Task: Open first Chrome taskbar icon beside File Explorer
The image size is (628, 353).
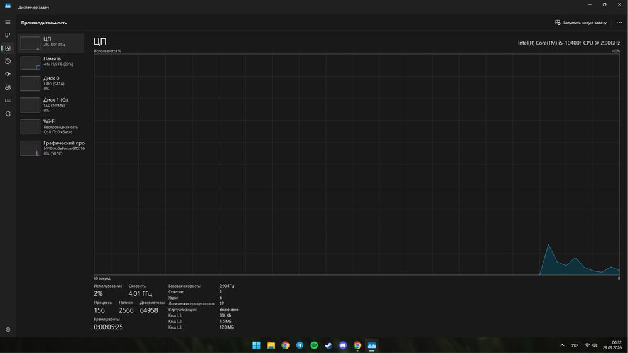Action: pos(285,345)
